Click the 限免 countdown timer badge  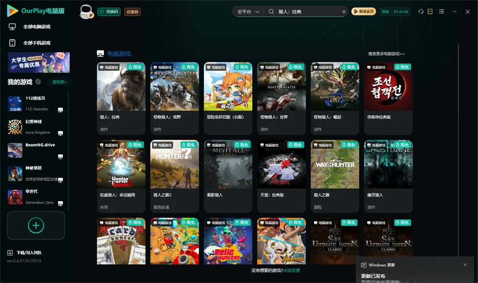[395, 11]
